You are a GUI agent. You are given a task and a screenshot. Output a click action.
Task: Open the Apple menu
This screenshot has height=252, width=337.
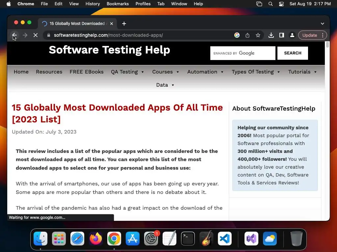tap(9, 4)
